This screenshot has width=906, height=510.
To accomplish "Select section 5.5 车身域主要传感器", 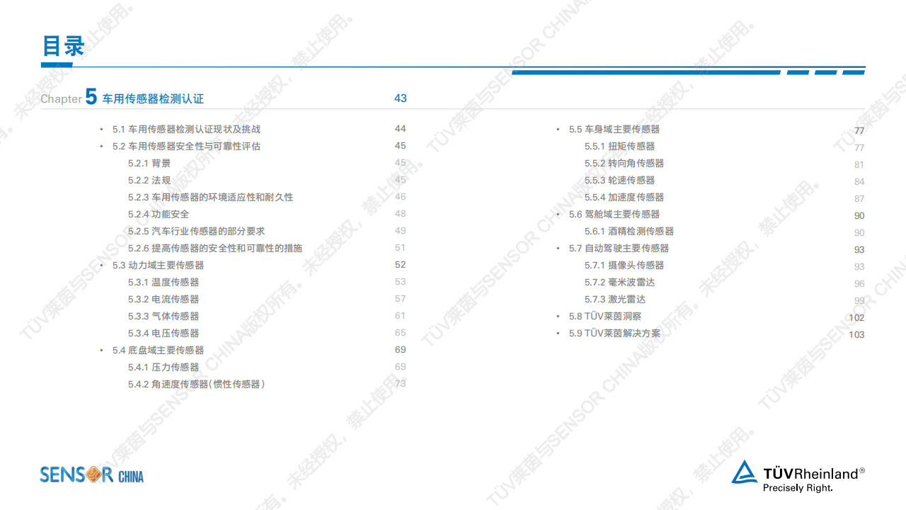I will (614, 129).
